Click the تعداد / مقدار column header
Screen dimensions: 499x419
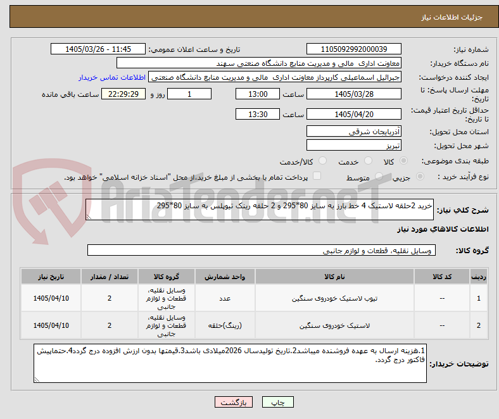pyautogui.click(x=110, y=277)
